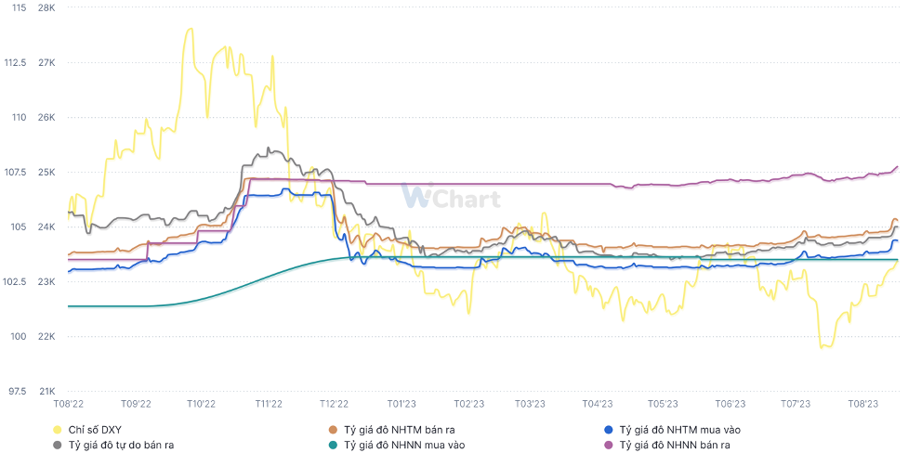Click the gray tự do bán ra legend dot
Screen dimensions: 908x466
[x=58, y=446]
